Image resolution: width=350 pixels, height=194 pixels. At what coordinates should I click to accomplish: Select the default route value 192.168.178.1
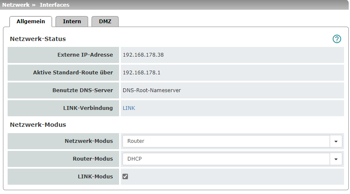(142, 73)
